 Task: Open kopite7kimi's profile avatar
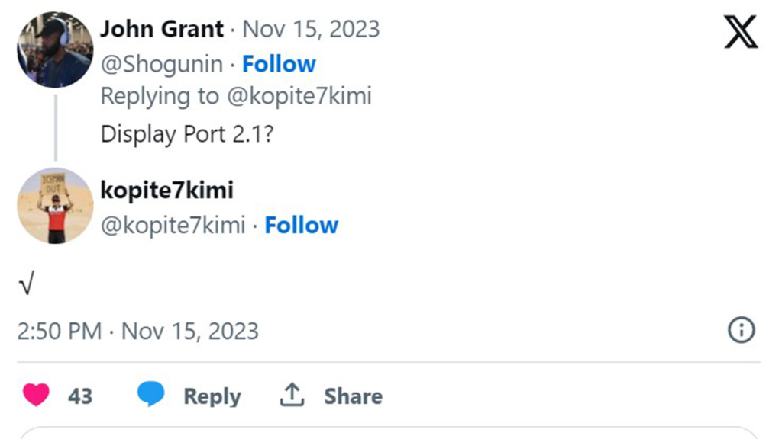[x=55, y=206]
